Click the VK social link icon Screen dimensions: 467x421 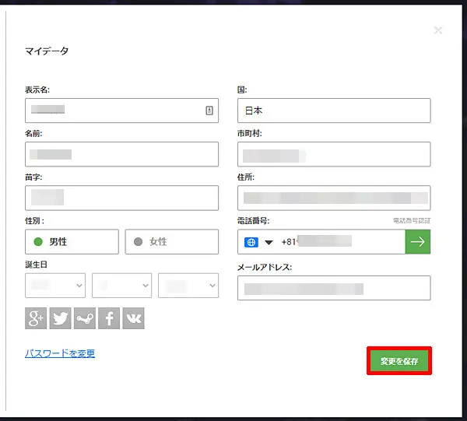tap(133, 318)
